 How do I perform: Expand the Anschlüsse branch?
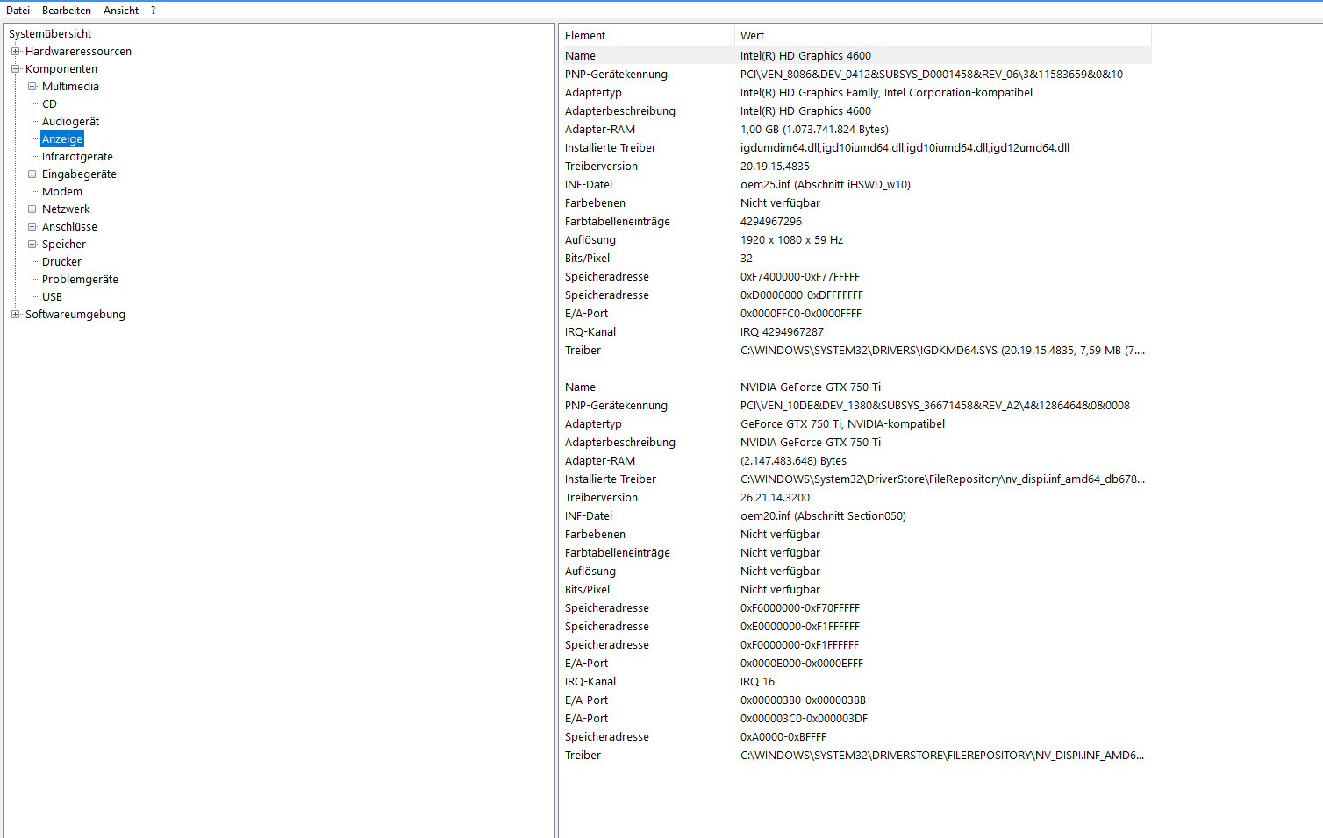tap(32, 226)
